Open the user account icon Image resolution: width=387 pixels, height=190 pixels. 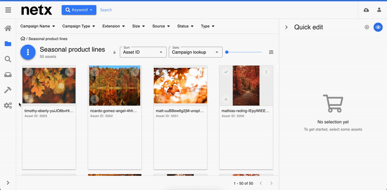point(379,10)
